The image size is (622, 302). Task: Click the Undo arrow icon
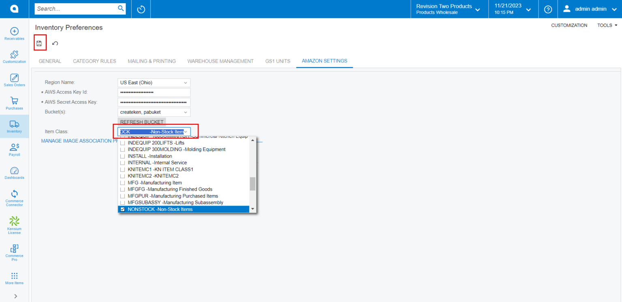[55, 43]
